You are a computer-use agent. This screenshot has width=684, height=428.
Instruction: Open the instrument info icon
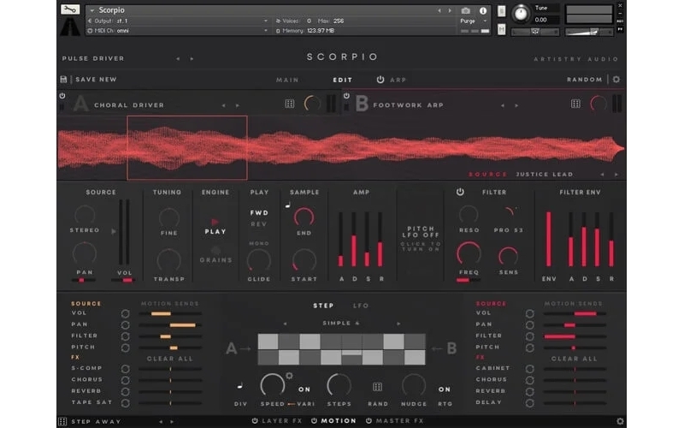click(x=483, y=10)
